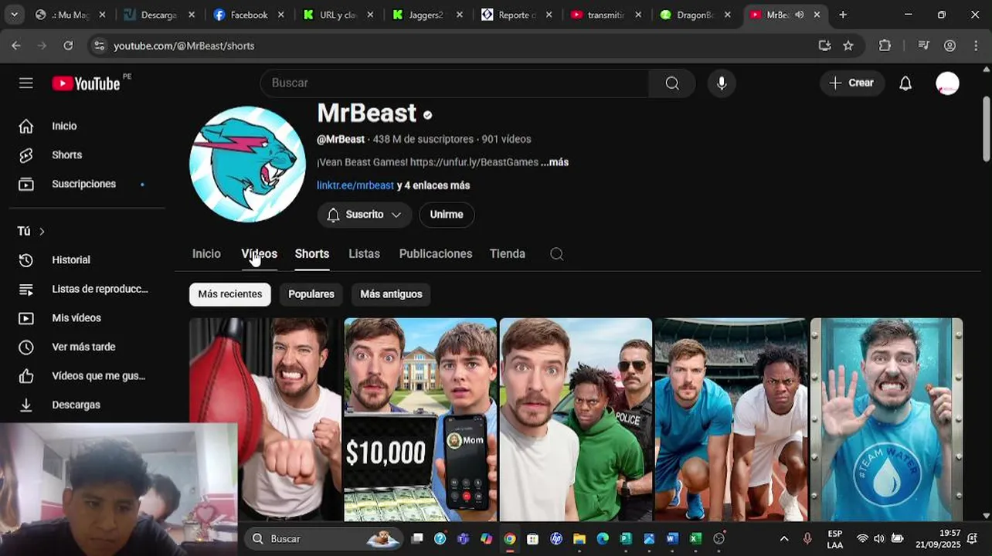Screen dimensions: 992x556
Task: Click the YouTube Buscar search field
Action: click(x=456, y=83)
